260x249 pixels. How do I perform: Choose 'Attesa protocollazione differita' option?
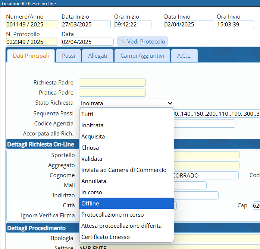[x=126, y=226]
